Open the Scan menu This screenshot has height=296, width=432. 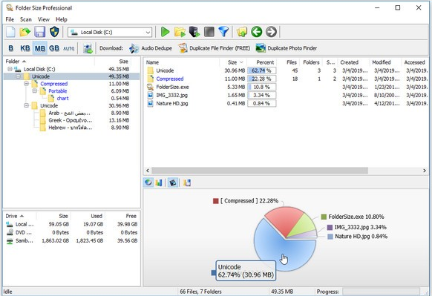point(26,19)
